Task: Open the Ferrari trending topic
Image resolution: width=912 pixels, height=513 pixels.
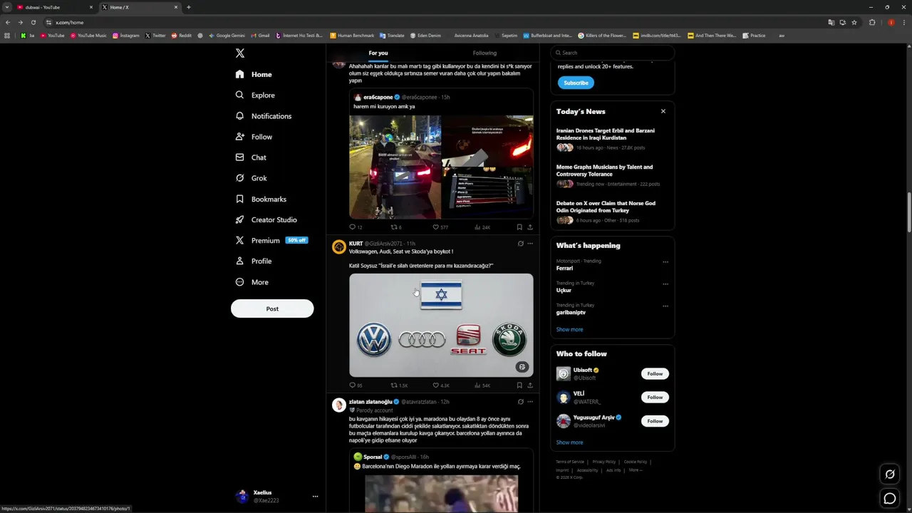Action: 565,268
